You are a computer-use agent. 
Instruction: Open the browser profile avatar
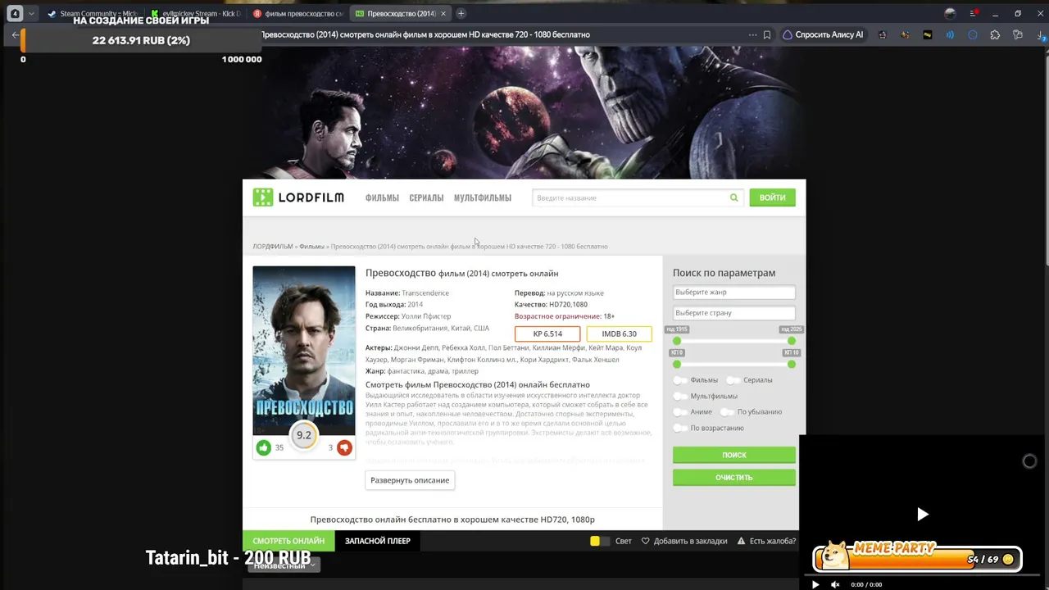pyautogui.click(x=950, y=13)
